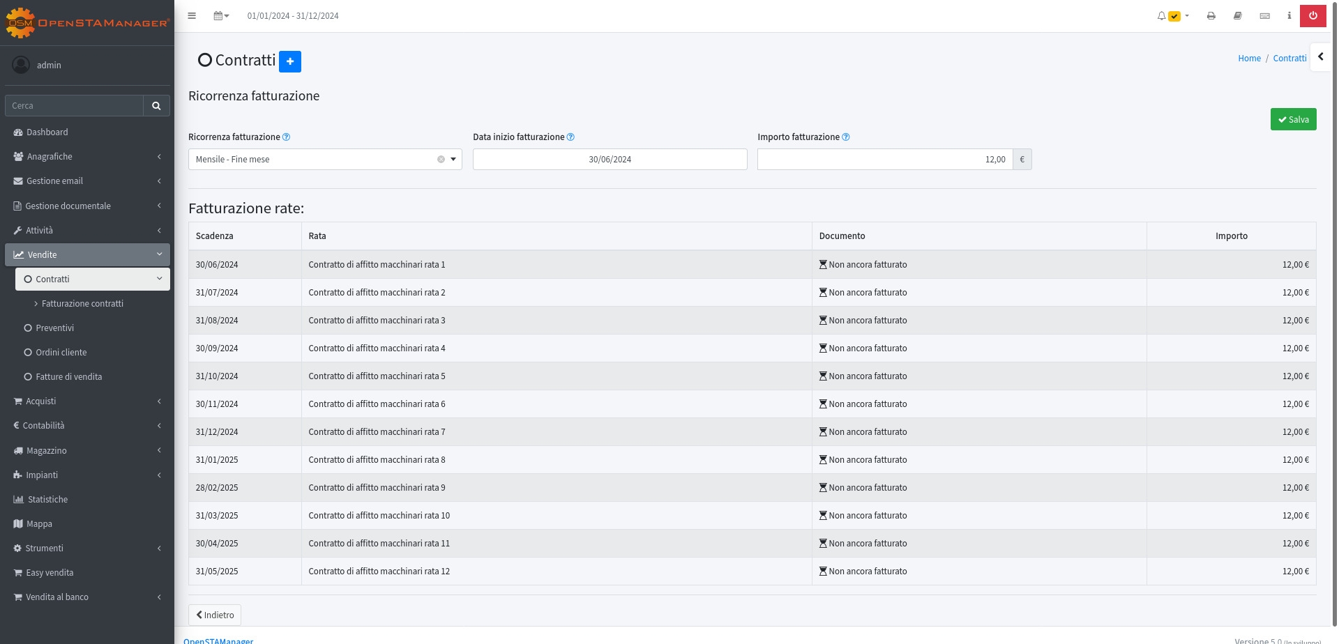Click the sidebar search magnifier button
This screenshot has height=644, width=1339.
(156, 106)
